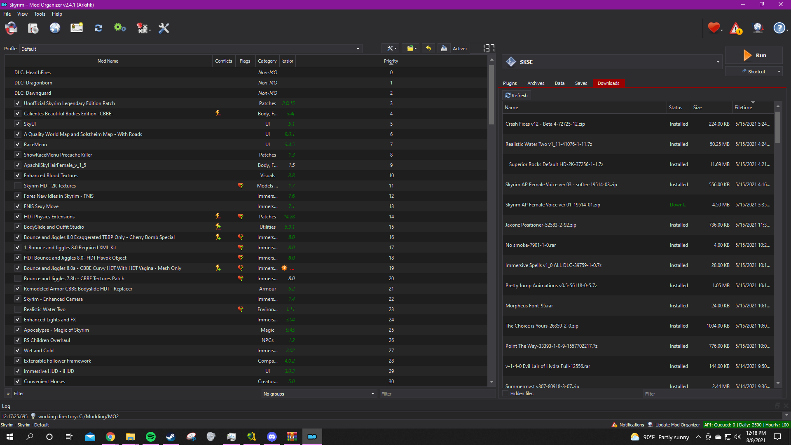
Task: Click the red heart endorse icon
Action: (x=714, y=28)
